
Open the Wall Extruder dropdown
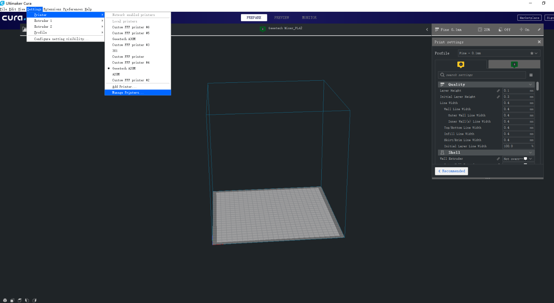(x=518, y=159)
